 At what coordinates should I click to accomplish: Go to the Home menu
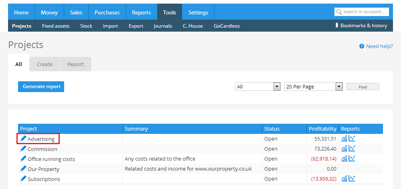click(21, 12)
